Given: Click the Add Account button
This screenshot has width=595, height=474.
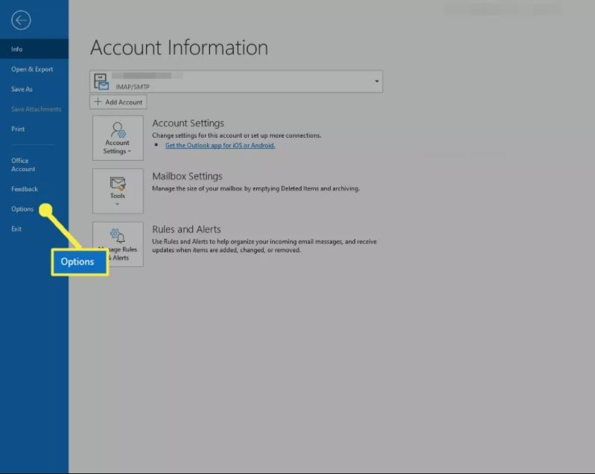Looking at the screenshot, I should click(118, 102).
